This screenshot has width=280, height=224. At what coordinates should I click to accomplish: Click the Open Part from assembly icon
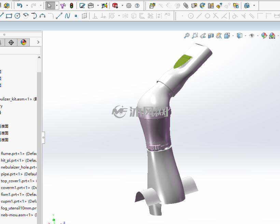click(x=152, y=6)
